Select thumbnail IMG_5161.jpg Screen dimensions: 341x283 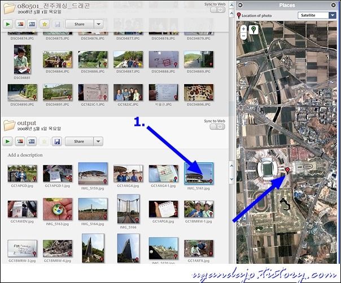coord(199,174)
